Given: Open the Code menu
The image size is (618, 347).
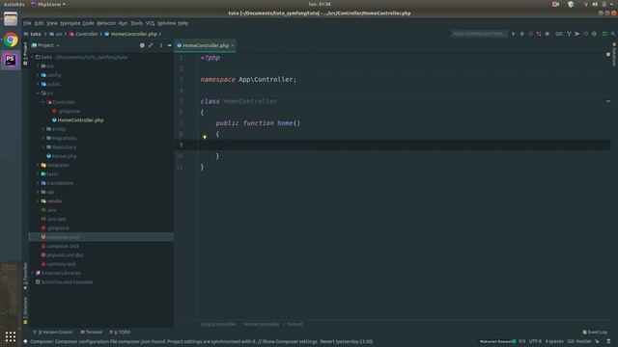Looking at the screenshot, I should point(88,23).
